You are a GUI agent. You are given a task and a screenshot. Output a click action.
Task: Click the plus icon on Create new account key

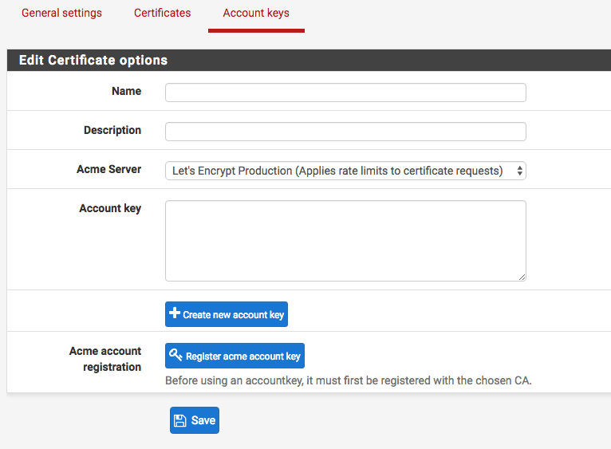tap(175, 314)
